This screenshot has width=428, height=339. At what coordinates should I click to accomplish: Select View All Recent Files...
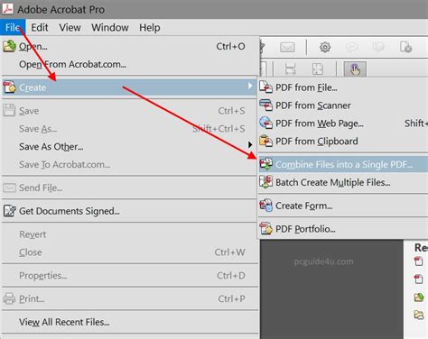[x=129, y=322]
